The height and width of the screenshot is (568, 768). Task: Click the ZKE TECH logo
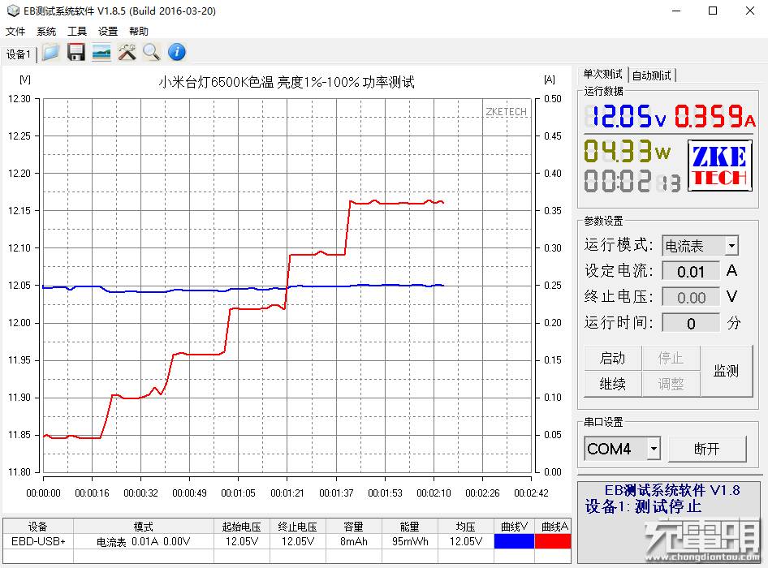[720, 166]
